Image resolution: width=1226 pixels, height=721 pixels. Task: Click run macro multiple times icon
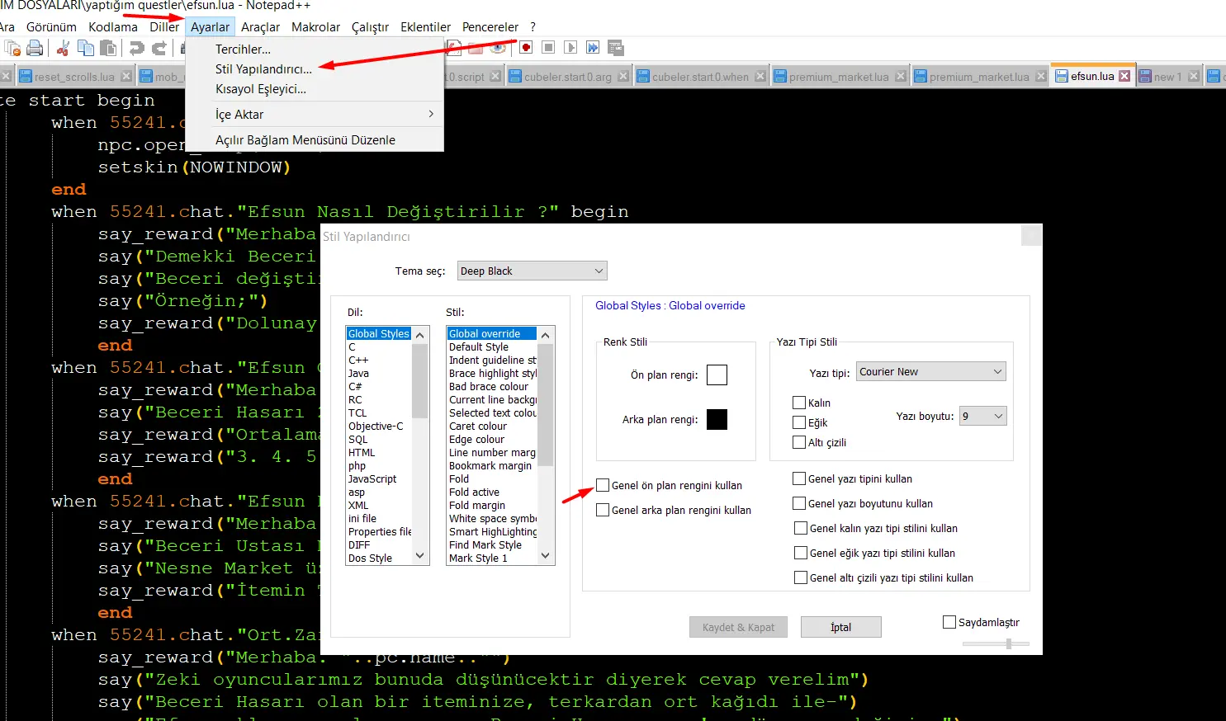(593, 48)
